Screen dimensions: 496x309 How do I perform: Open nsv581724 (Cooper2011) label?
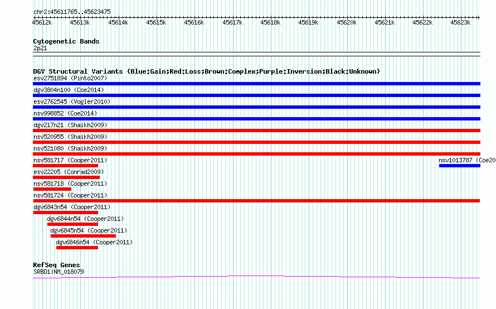coord(70,195)
